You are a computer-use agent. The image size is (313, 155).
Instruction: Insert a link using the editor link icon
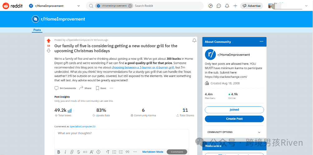point(72,152)
